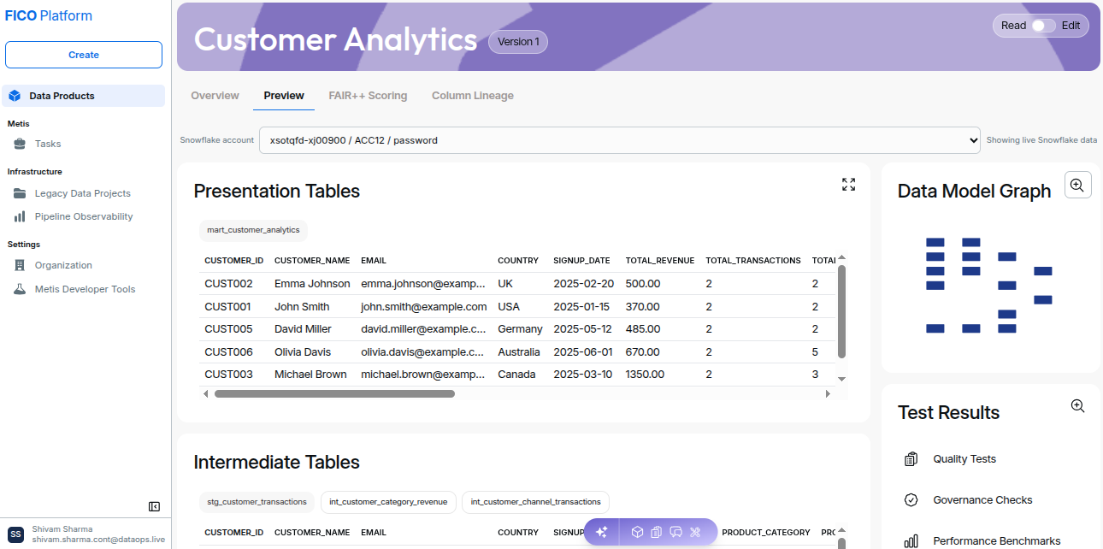
Task: Click the up arrow of Presentation Tables scrollbar
Action: 841,257
